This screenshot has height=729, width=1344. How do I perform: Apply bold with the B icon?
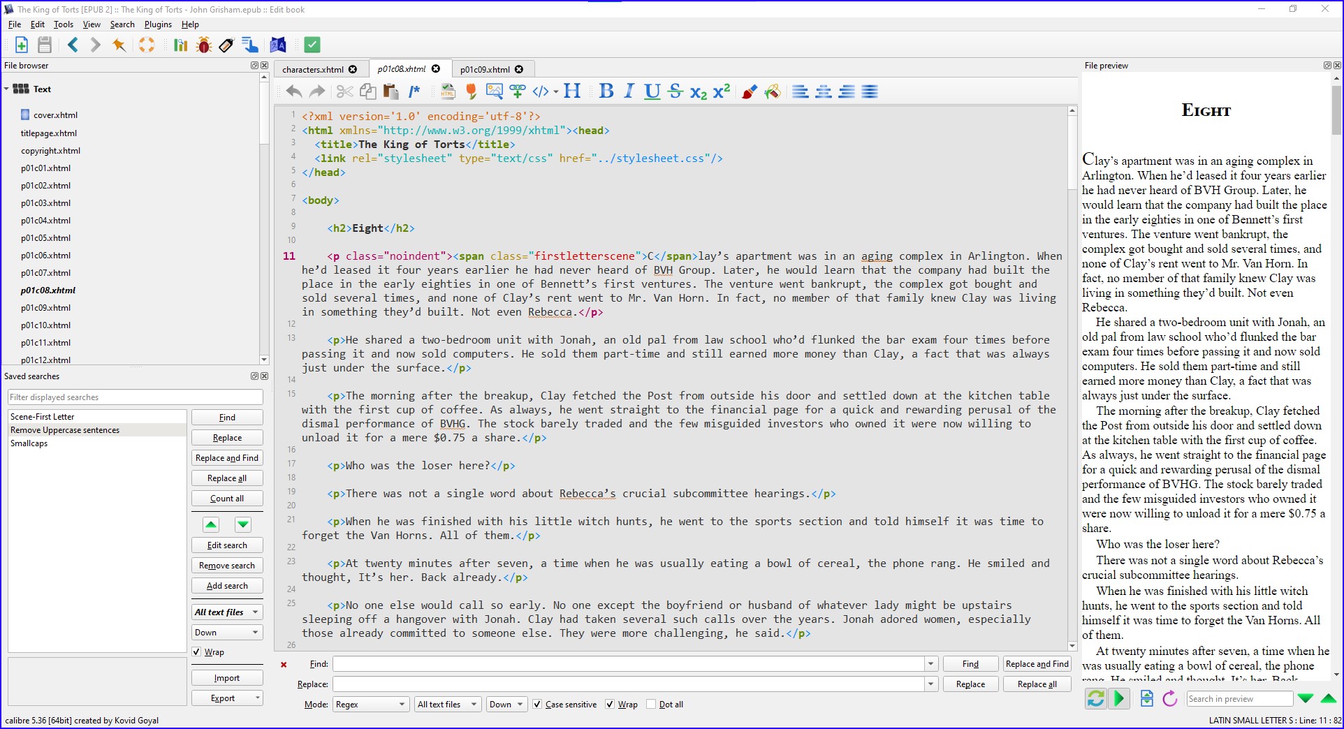(x=606, y=91)
